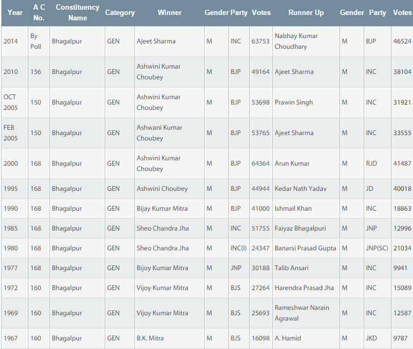
Task: Click the votes value 25693
Action: 260,313
